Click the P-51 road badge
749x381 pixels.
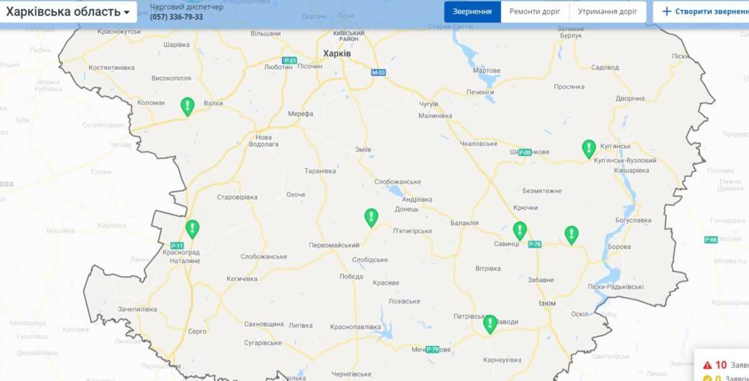289,60
